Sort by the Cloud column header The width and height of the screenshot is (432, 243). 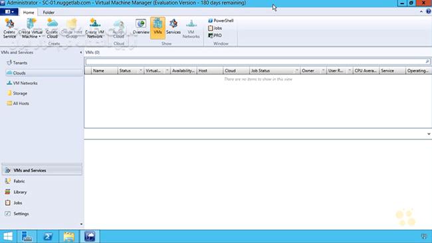[x=237, y=71]
